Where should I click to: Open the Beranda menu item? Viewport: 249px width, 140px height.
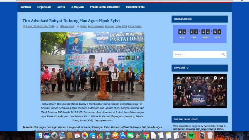26,7
